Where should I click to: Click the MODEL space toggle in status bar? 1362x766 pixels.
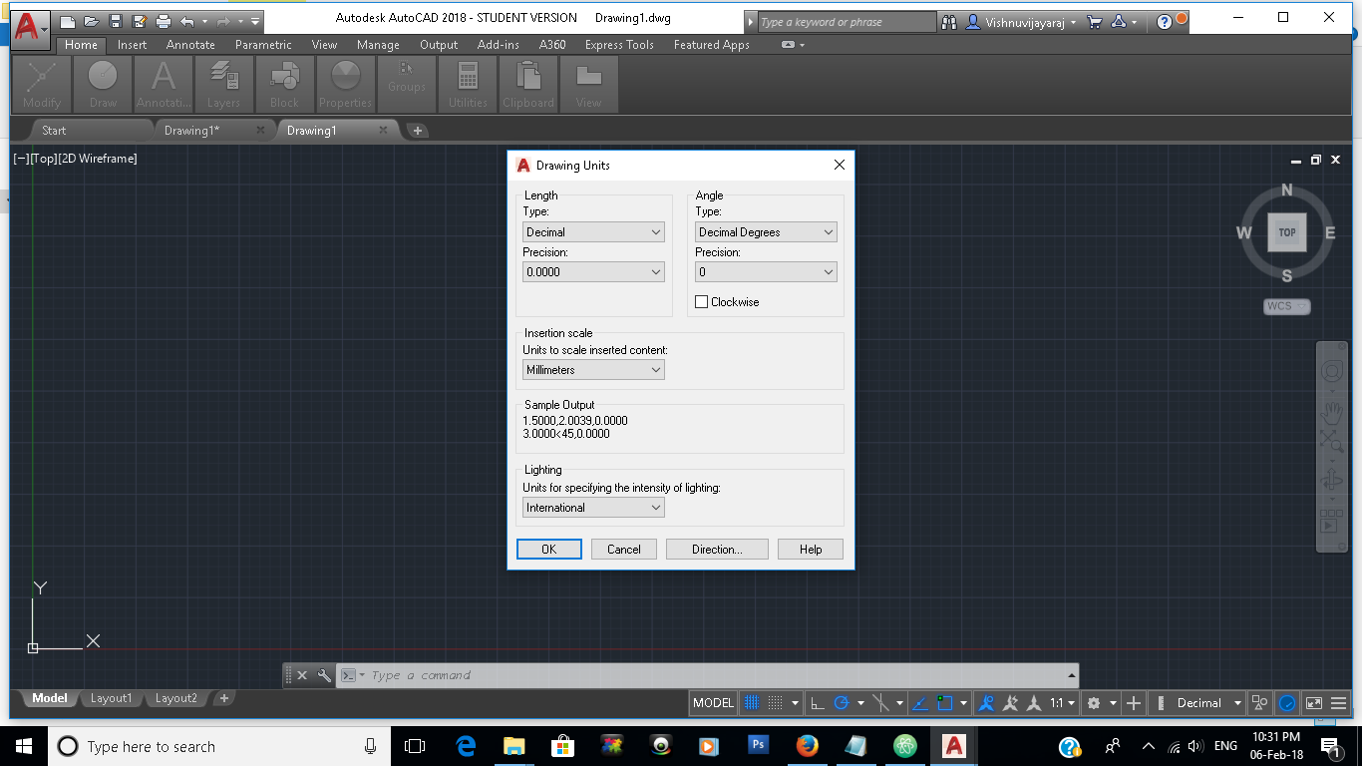coord(713,703)
